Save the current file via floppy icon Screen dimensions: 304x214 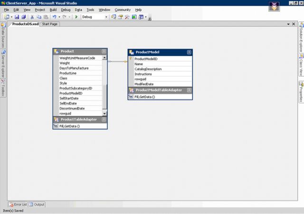(17, 17)
